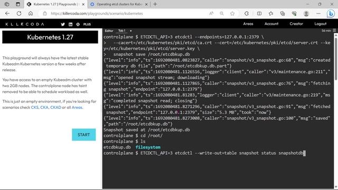
Task: Open the terminal hamburger menu
Action: point(334,31)
